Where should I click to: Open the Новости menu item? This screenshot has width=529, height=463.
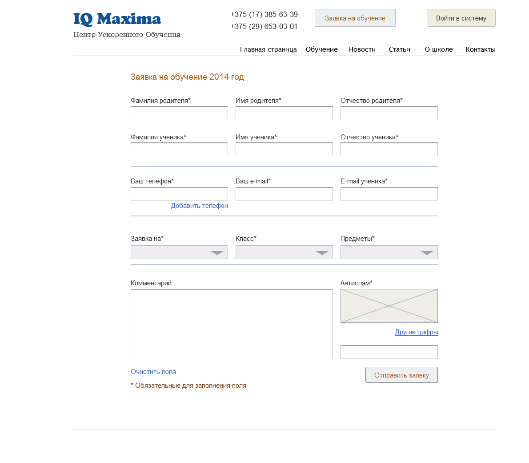(x=362, y=49)
